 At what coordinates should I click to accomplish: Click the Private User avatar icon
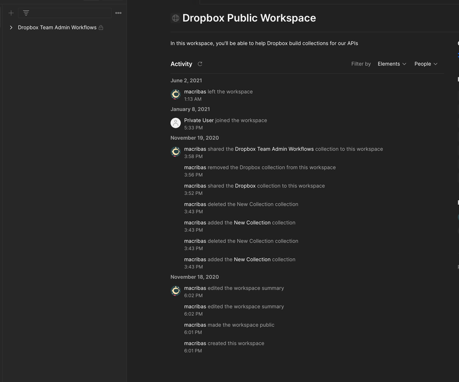point(176,123)
